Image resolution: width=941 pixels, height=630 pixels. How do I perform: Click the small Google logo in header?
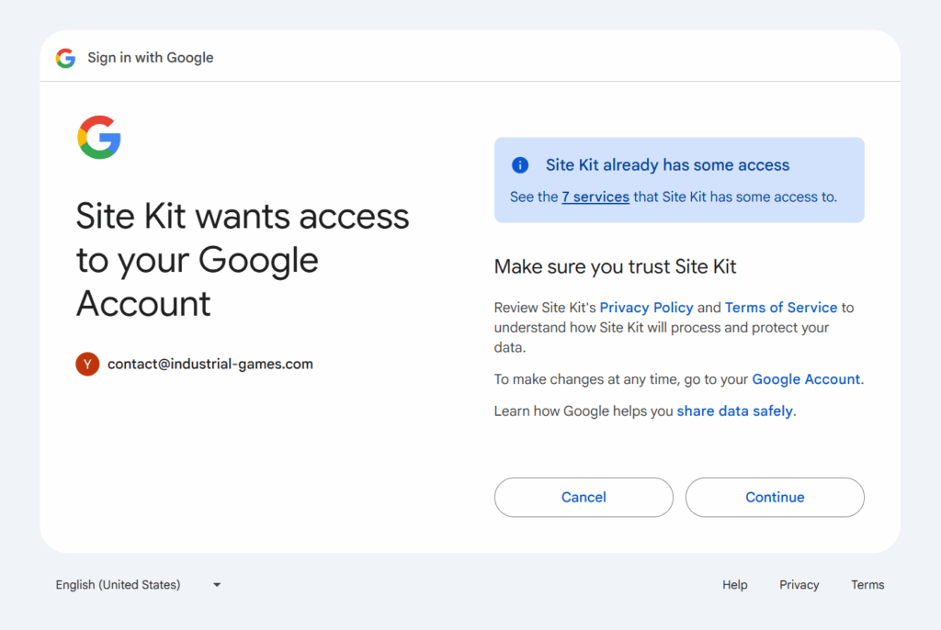click(x=65, y=58)
